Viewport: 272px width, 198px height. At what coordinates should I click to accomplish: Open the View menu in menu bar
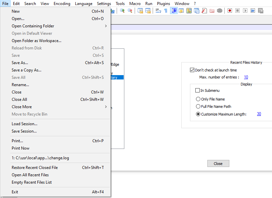45,3
